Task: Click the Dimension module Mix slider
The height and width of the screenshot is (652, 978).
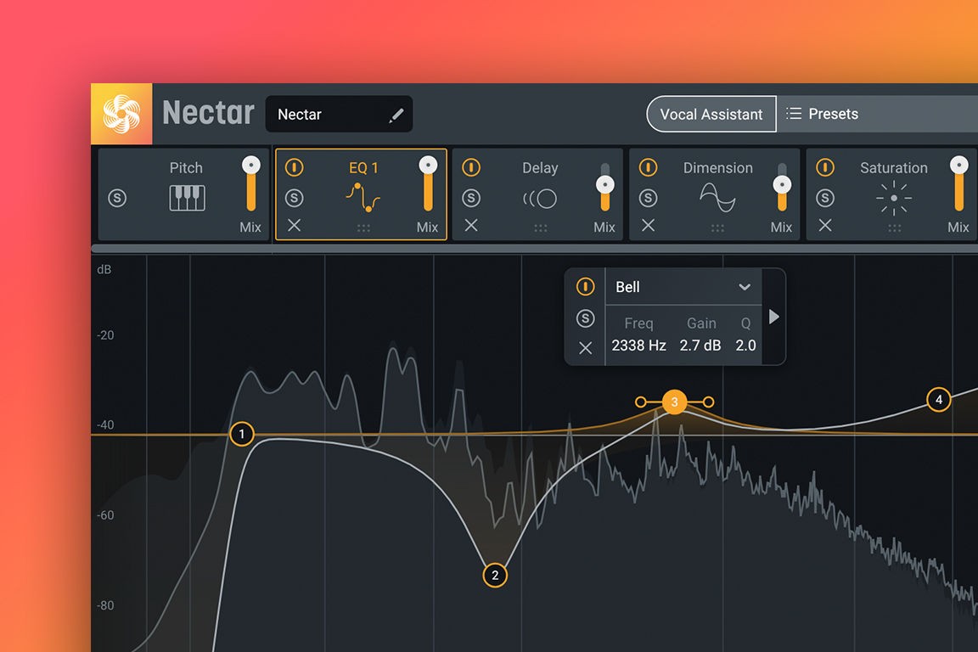Action: 782,187
